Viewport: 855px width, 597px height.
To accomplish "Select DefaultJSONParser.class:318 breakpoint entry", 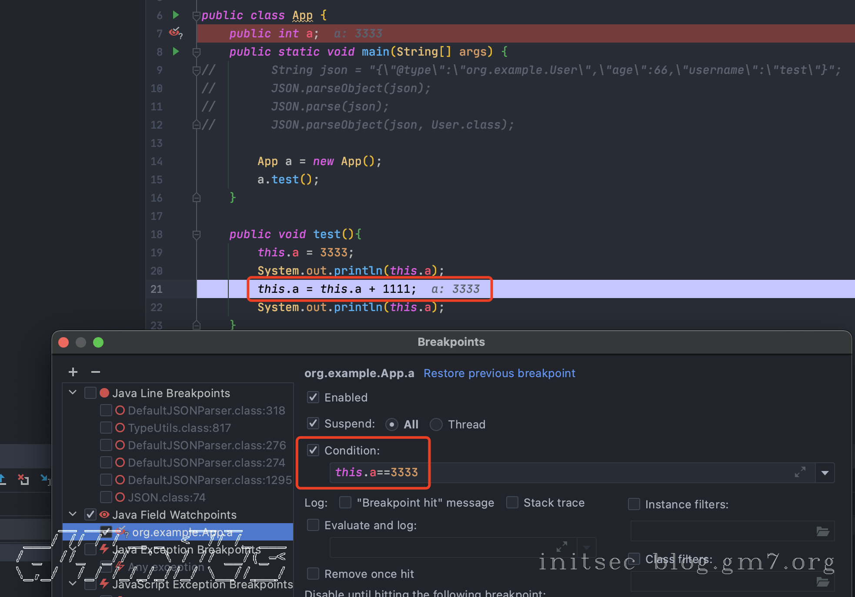I will point(206,411).
